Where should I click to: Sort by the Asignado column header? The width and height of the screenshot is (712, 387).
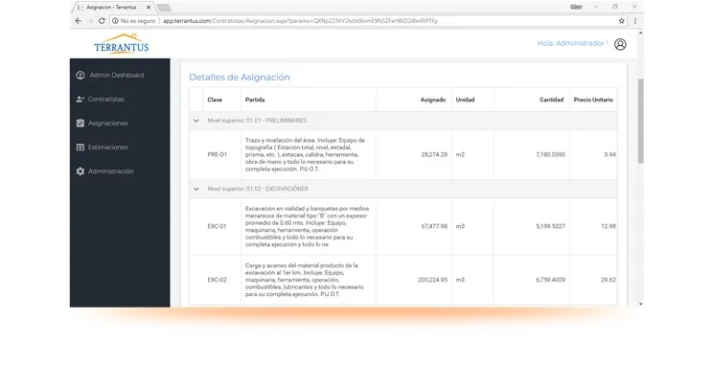coord(433,100)
